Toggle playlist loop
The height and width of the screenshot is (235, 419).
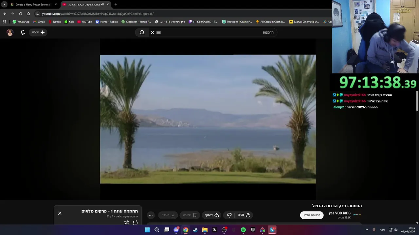tap(135, 223)
